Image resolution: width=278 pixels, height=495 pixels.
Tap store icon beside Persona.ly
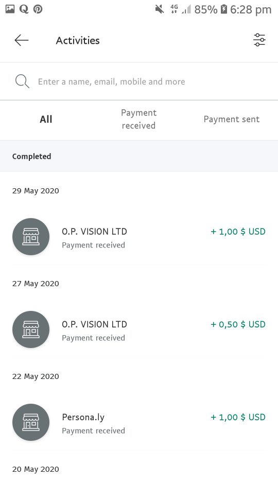31,422
